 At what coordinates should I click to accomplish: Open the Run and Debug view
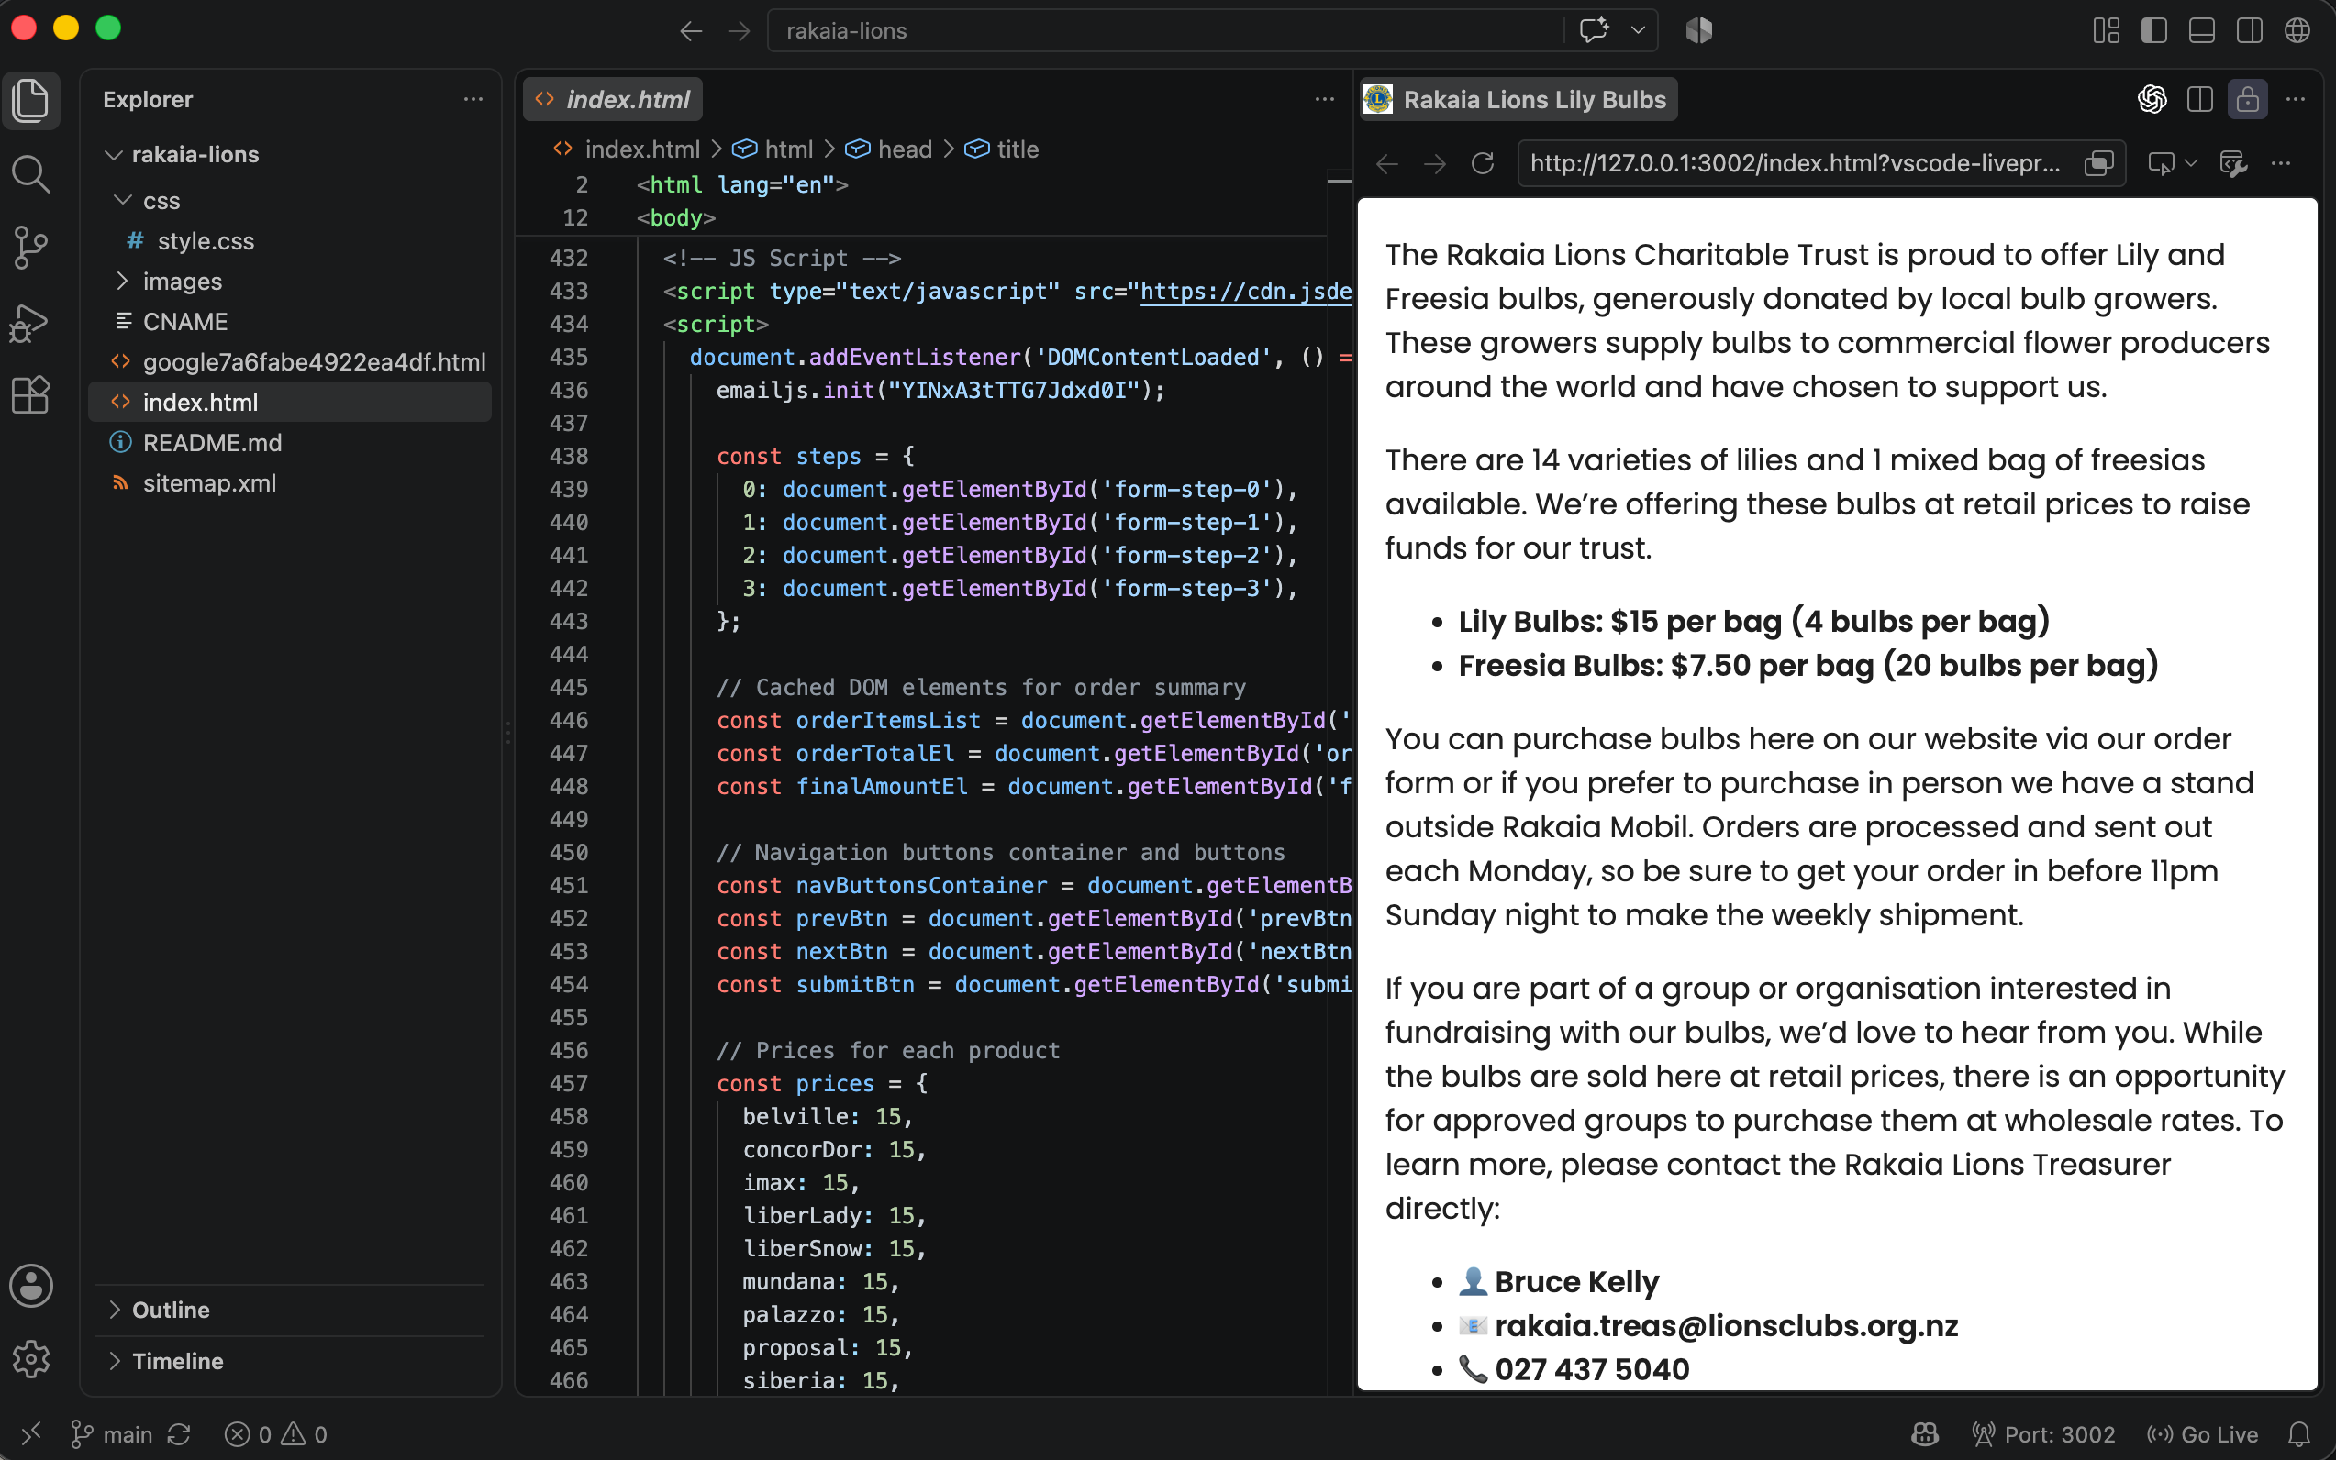[31, 322]
